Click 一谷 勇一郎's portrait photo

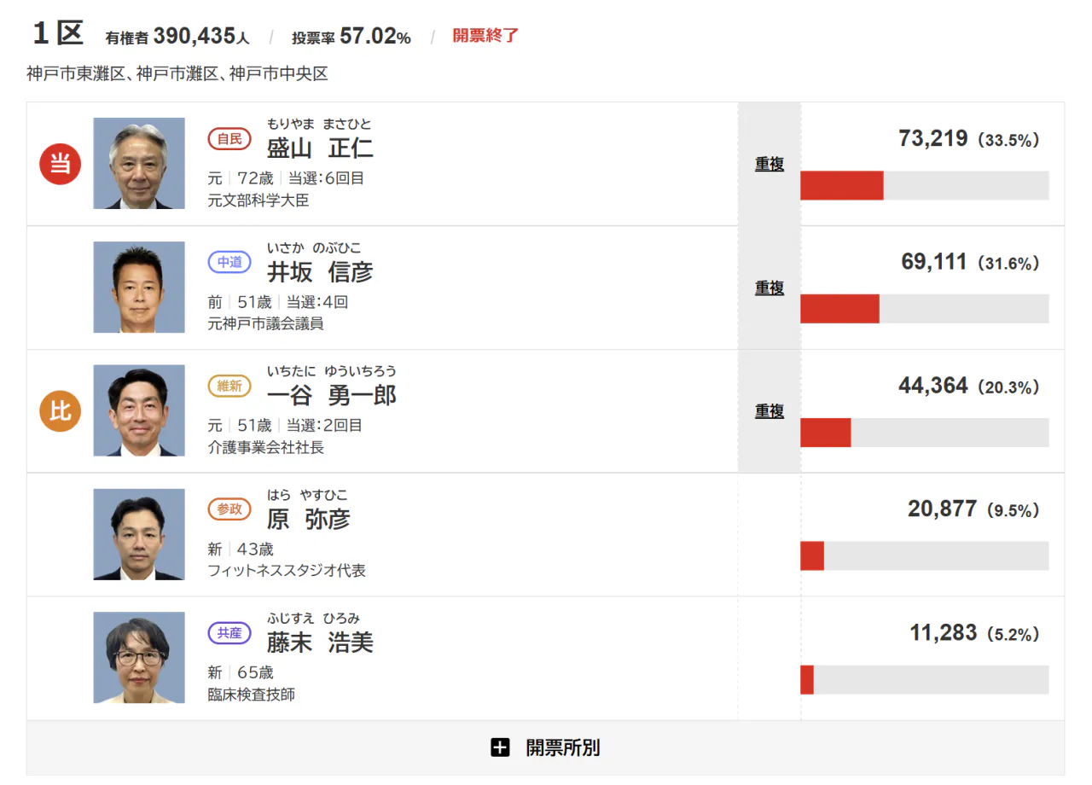pos(139,411)
